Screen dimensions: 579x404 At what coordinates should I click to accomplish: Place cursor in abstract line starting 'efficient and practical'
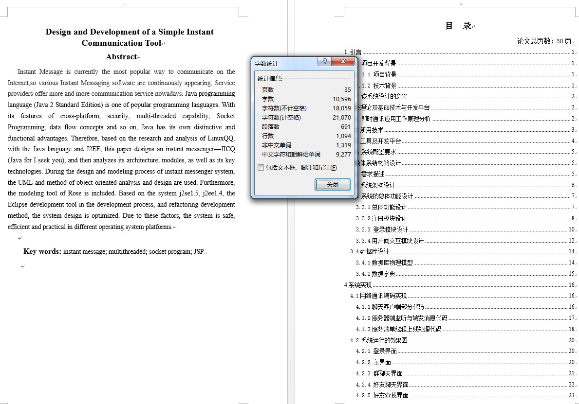(x=90, y=227)
